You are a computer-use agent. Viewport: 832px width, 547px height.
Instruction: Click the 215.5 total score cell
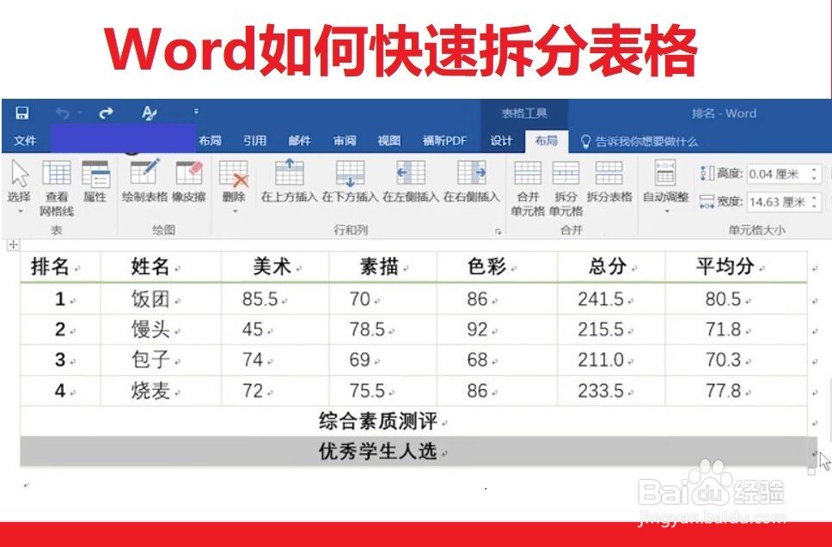pyautogui.click(x=611, y=330)
